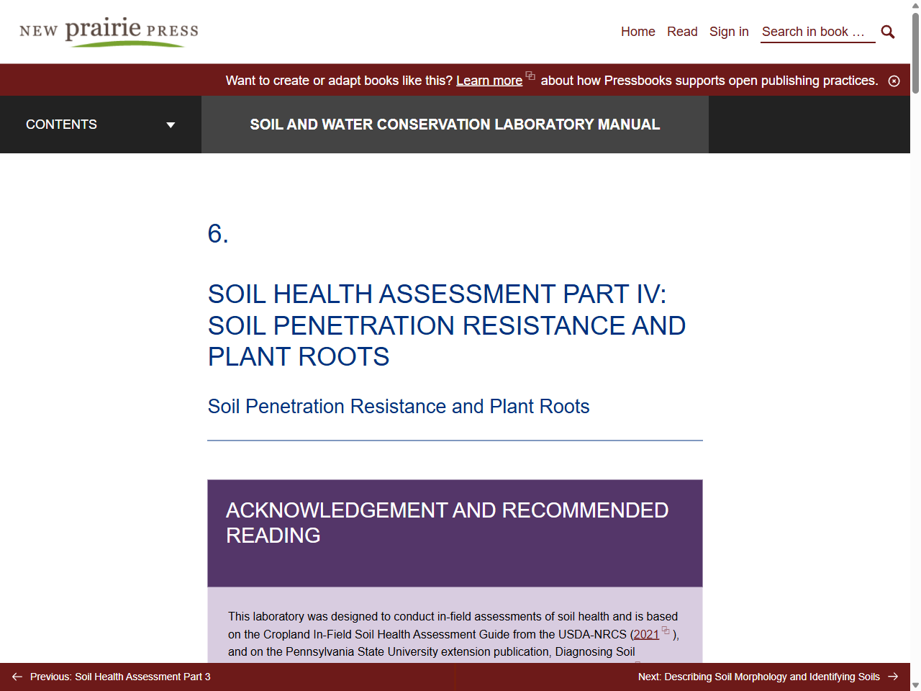Dismiss the Pressbooks notice with the X icon
The height and width of the screenshot is (691, 921).
pyautogui.click(x=894, y=81)
